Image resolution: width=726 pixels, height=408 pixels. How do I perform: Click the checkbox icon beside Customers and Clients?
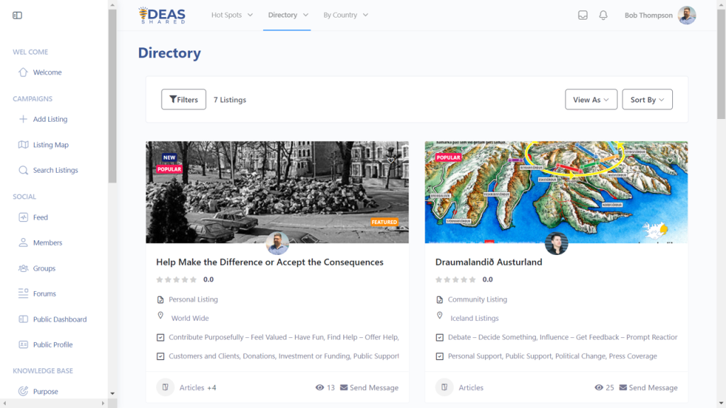pos(161,357)
